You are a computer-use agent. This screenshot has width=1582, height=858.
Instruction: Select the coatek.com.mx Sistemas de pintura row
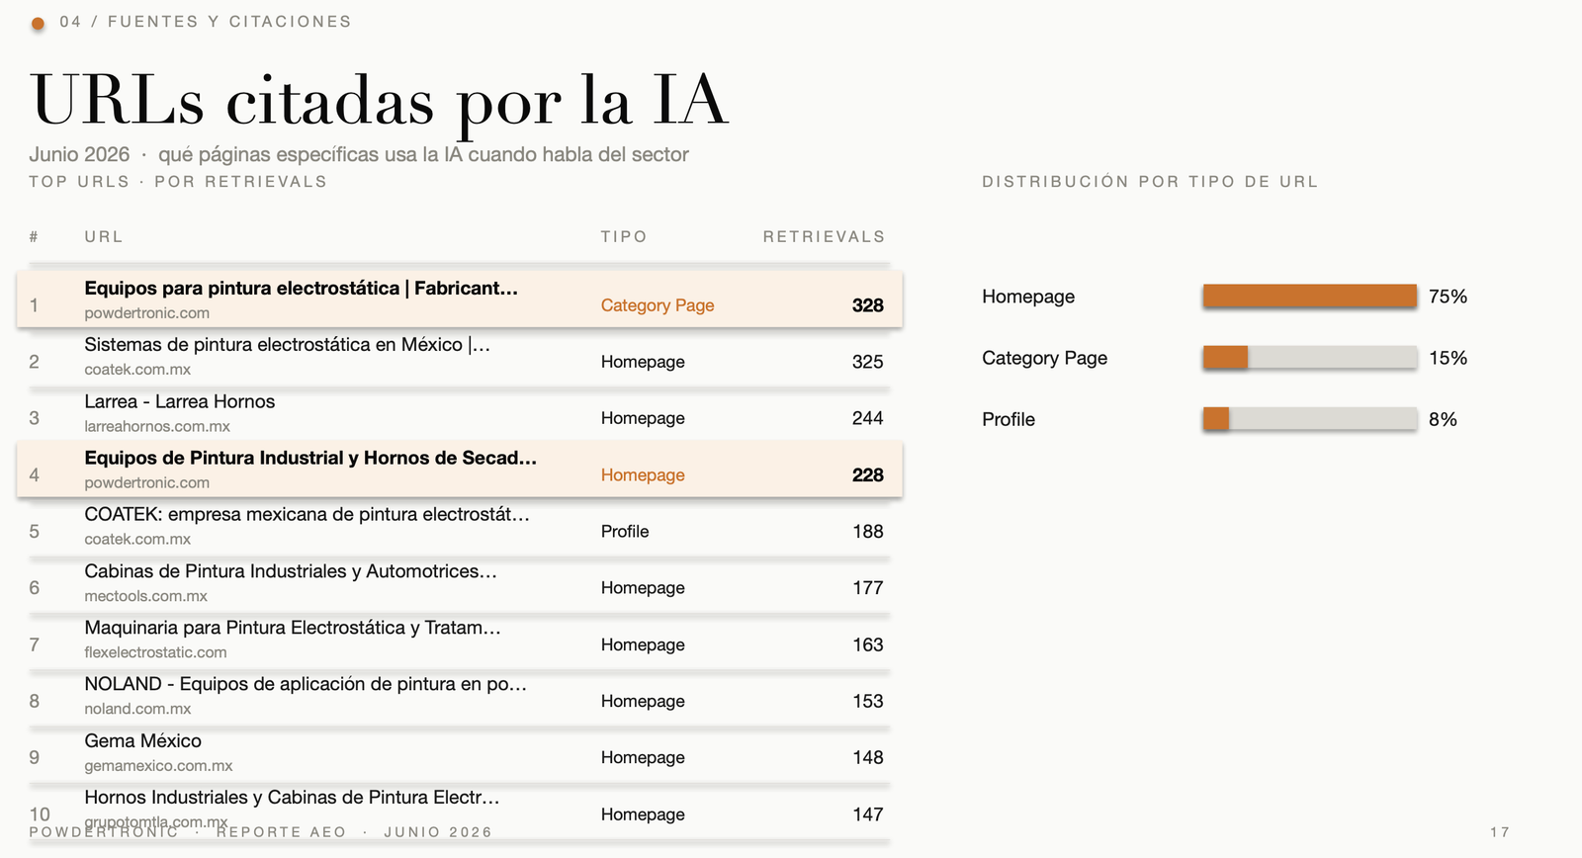(x=460, y=357)
